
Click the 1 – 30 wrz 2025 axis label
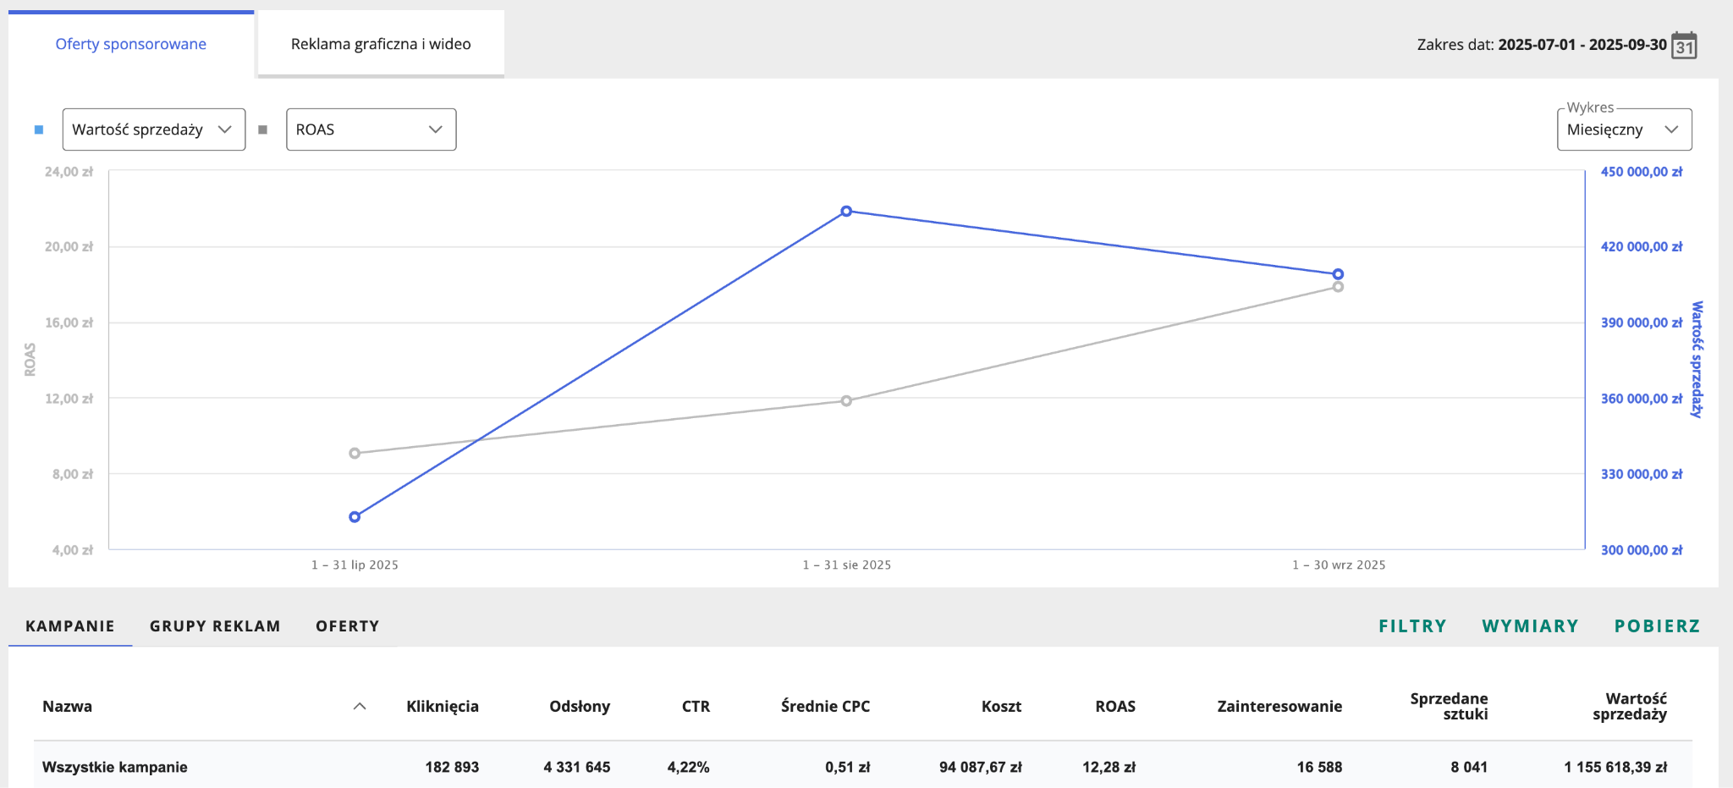(x=1339, y=565)
